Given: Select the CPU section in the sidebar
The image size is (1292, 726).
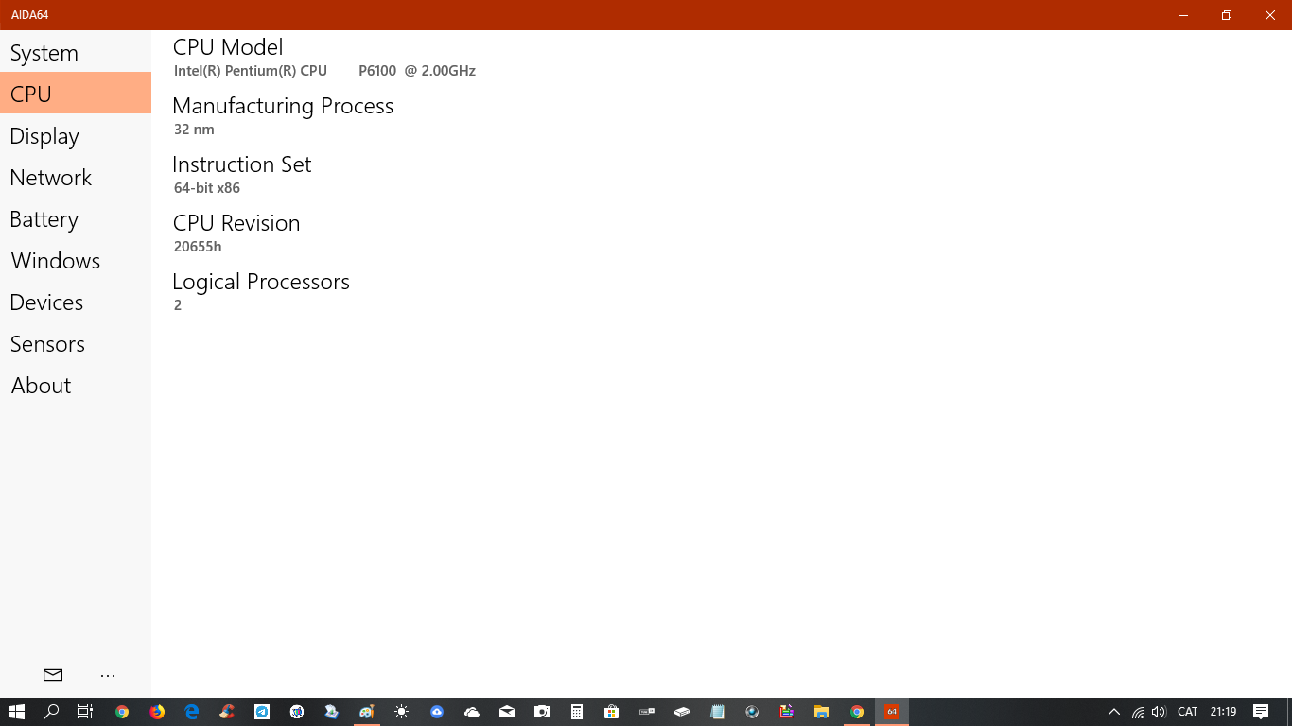Looking at the screenshot, I should [76, 94].
